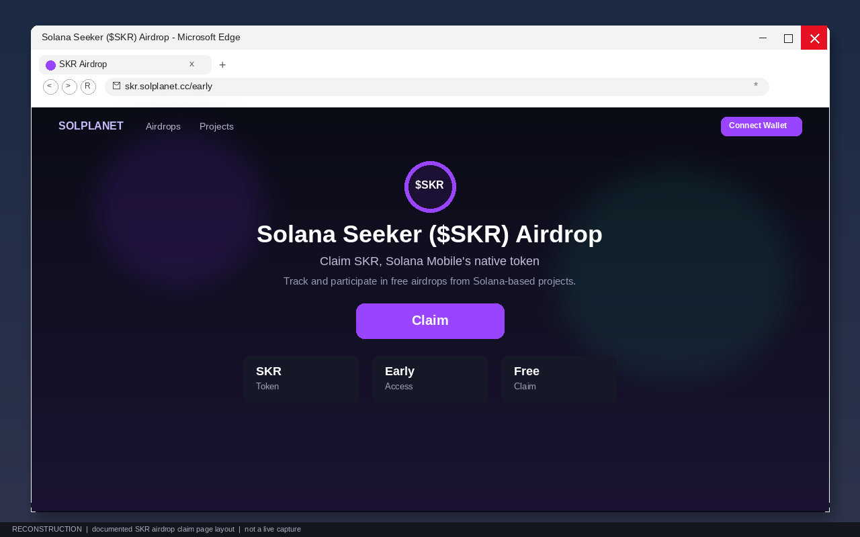Click the window title text in title bar
The width and height of the screenshot is (860, 537).
[x=141, y=38]
